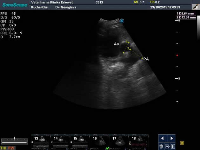Click the D 7.7cm depth parameter

point(10,37)
